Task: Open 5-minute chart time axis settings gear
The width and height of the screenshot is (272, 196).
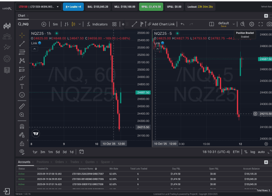Action: (266, 144)
